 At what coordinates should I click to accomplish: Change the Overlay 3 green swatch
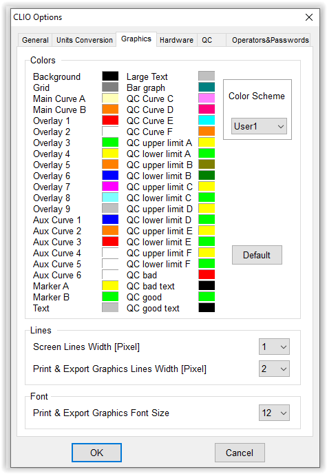tap(110, 142)
